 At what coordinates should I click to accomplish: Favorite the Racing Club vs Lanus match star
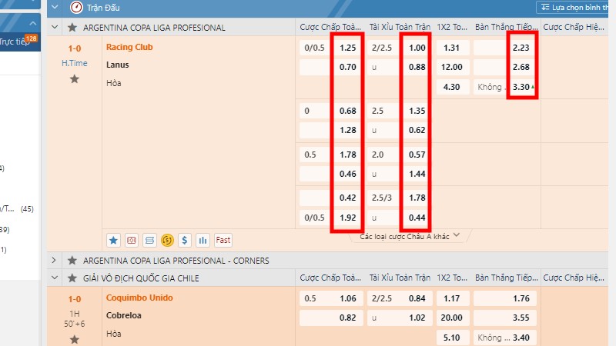tap(75, 79)
